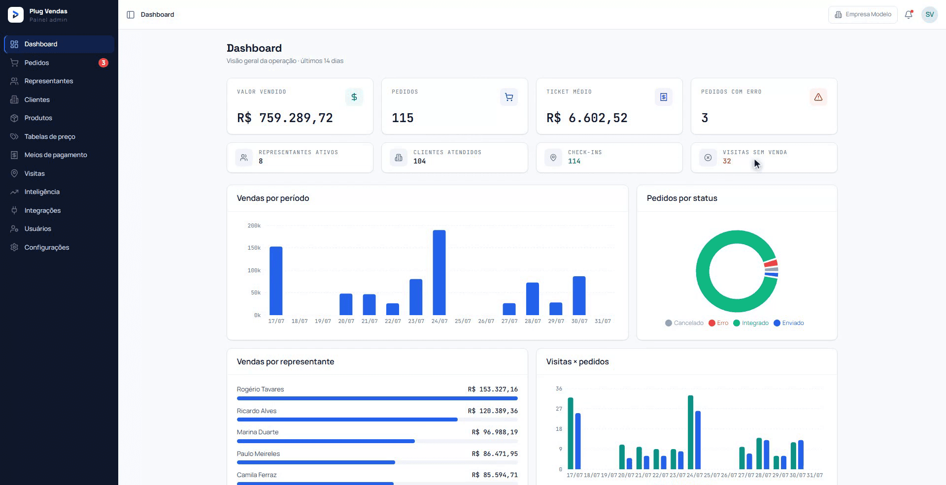Toggle Integrado legend in status chart
This screenshot has height=485, width=946.
coord(751,323)
